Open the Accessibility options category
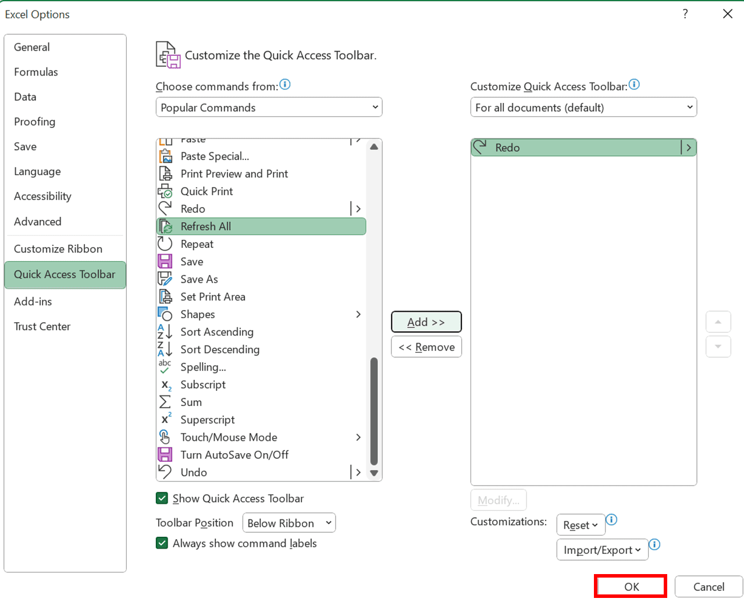The width and height of the screenshot is (744, 602). (x=65, y=197)
